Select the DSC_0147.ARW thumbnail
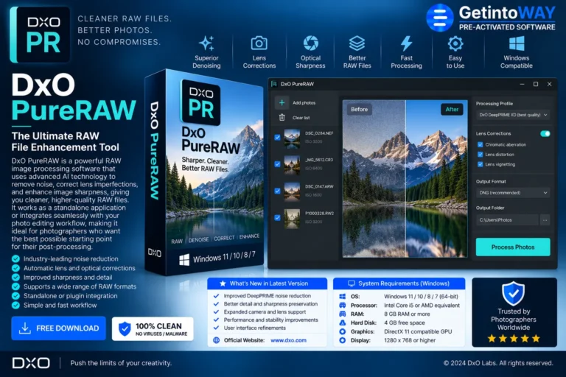 292,192
